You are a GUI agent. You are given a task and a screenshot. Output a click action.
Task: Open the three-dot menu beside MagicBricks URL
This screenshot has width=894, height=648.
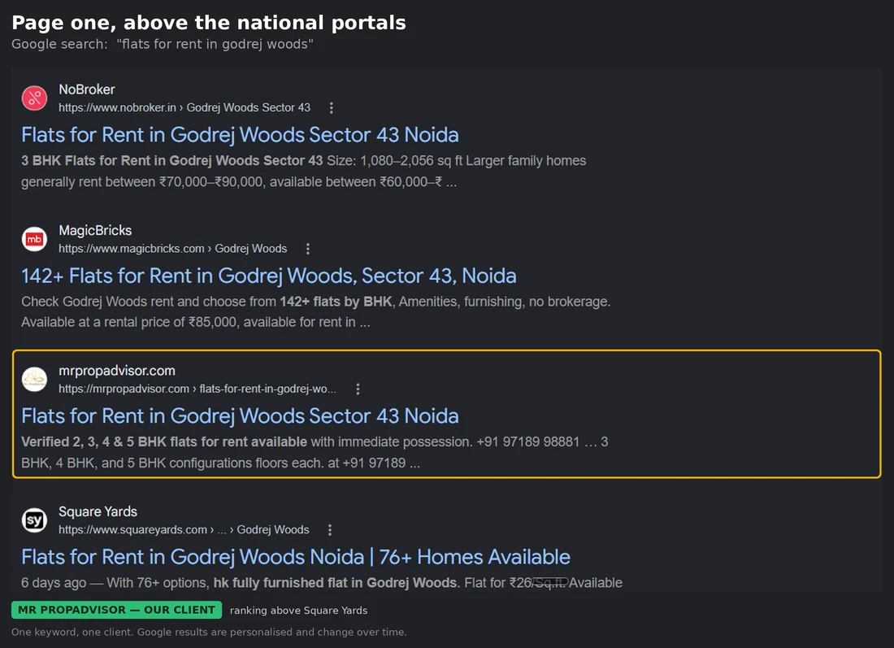[308, 249]
